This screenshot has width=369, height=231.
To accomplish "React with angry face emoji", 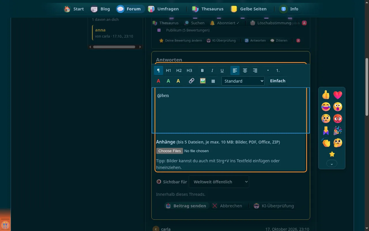I will click(338, 118).
